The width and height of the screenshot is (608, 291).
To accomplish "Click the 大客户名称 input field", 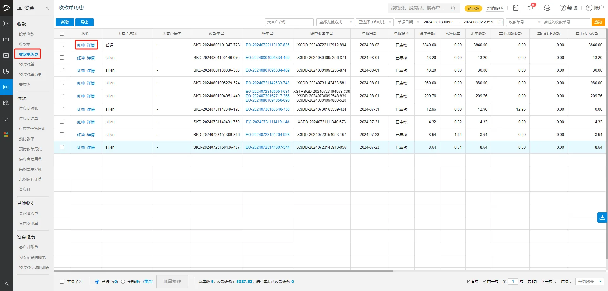I will 289,22.
